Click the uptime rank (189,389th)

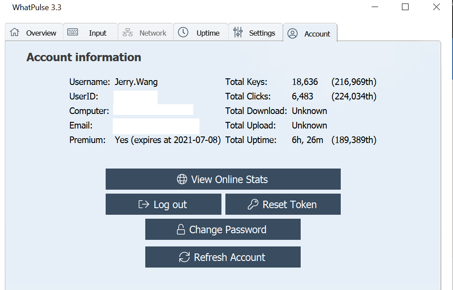click(x=354, y=140)
